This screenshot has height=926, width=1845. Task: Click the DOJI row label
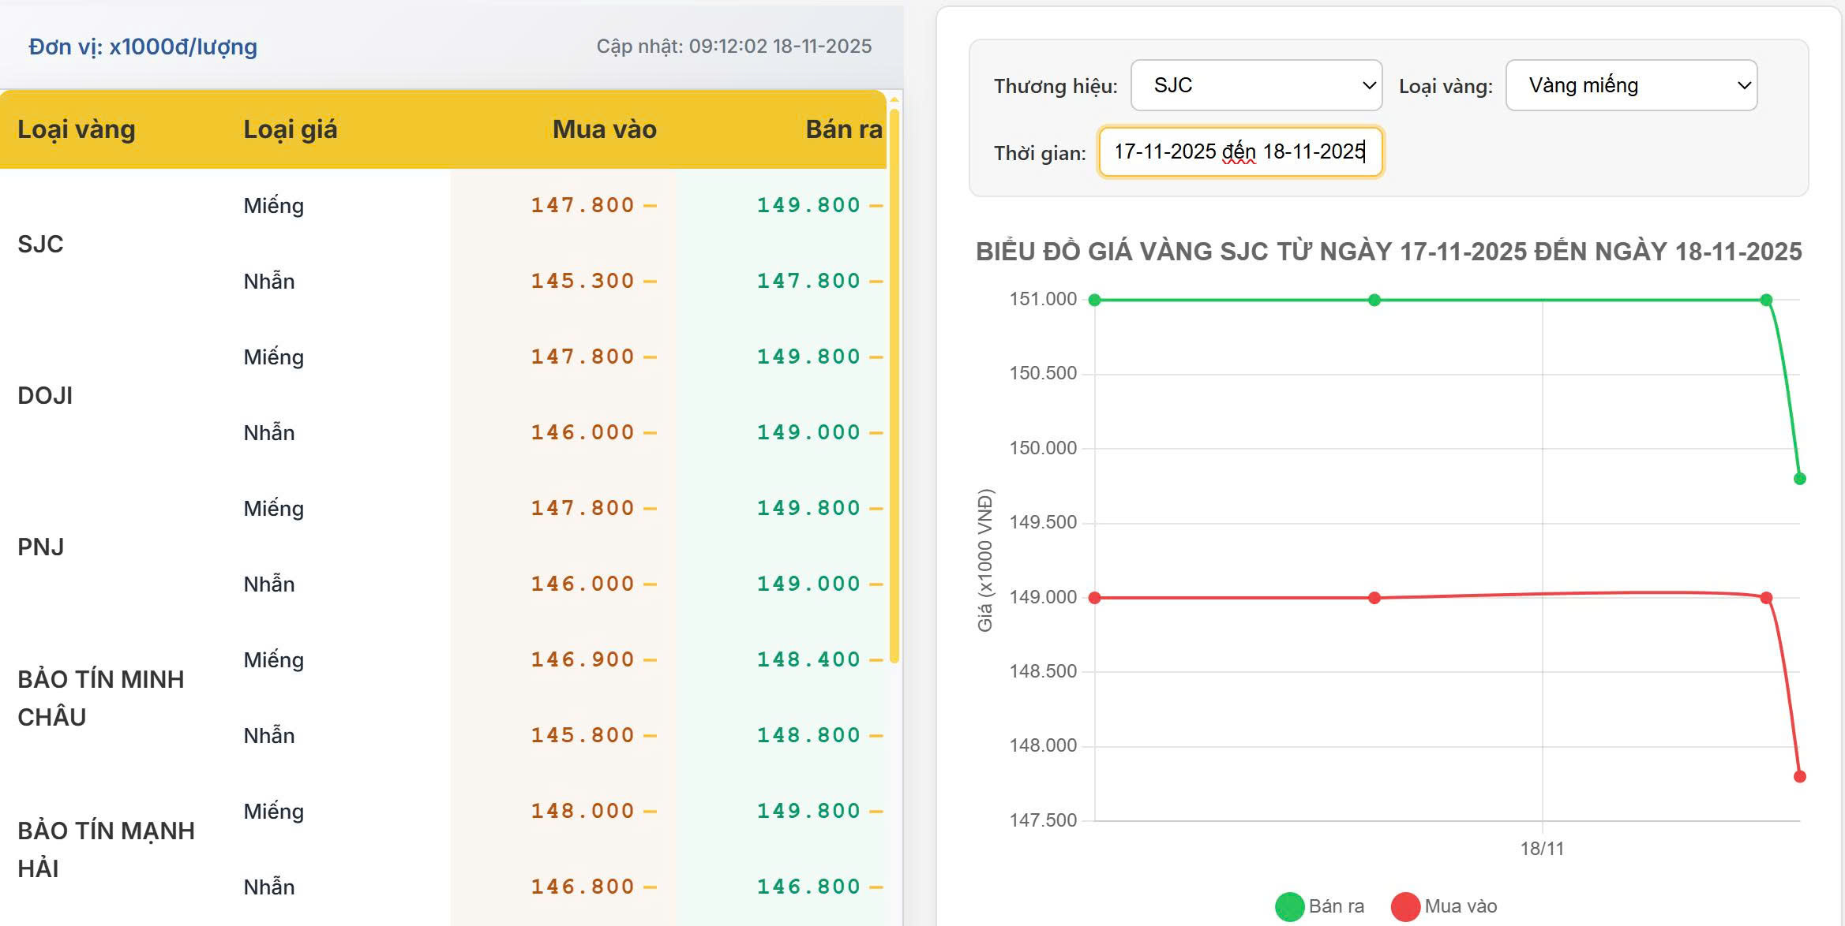coord(45,395)
